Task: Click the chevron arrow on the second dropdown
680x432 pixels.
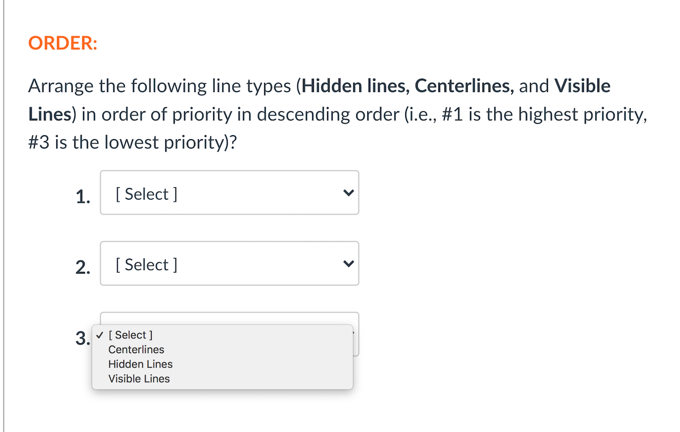Action: click(348, 263)
